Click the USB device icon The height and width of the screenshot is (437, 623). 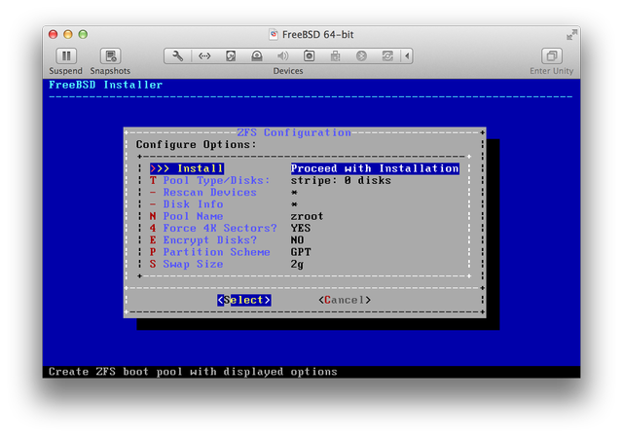click(335, 56)
